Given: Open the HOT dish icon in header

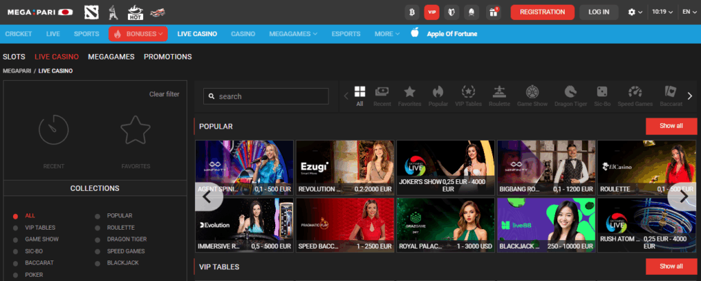Looking at the screenshot, I should click(135, 12).
